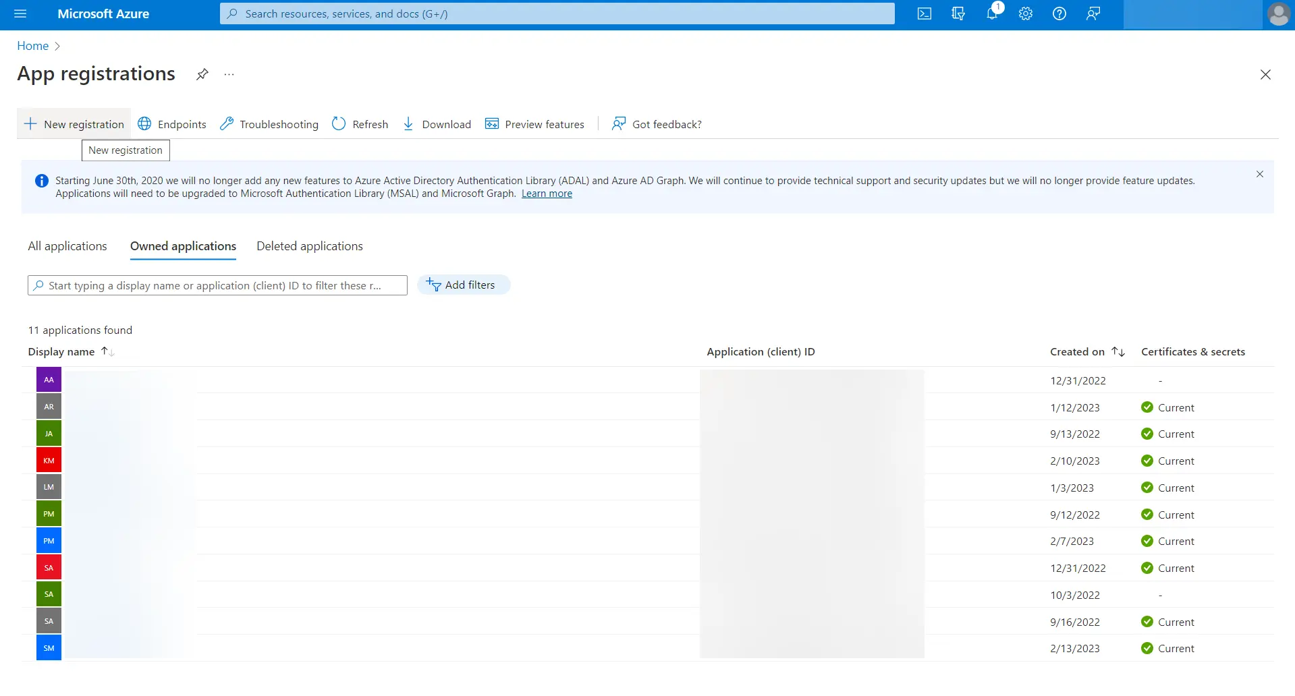1295x696 pixels.
Task: Click the green SA application icon
Action: coord(49,594)
